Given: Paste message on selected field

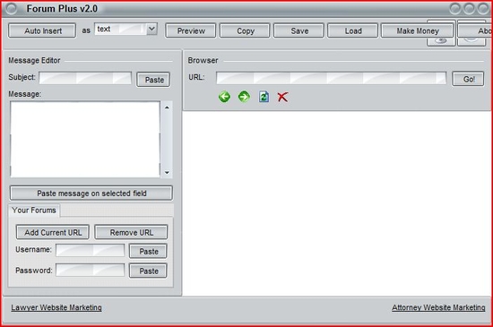Looking at the screenshot, I should (91, 194).
